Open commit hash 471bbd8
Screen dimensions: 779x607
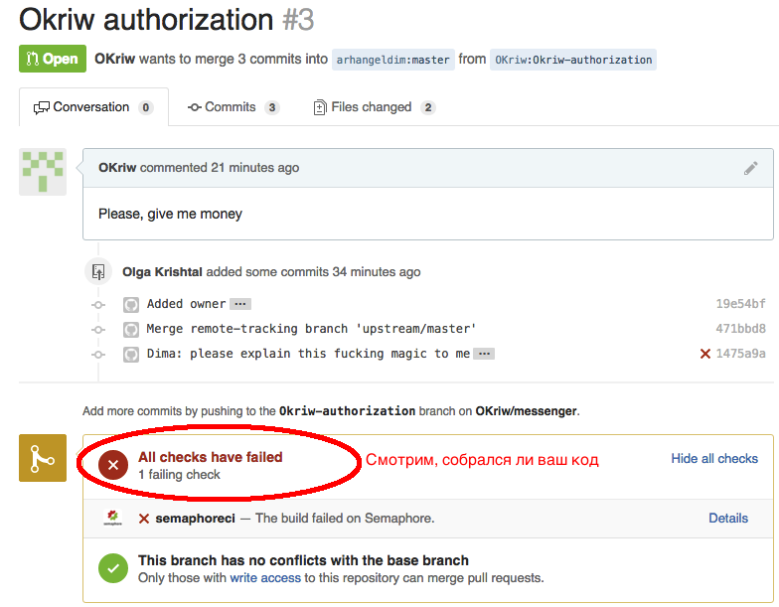(x=740, y=328)
